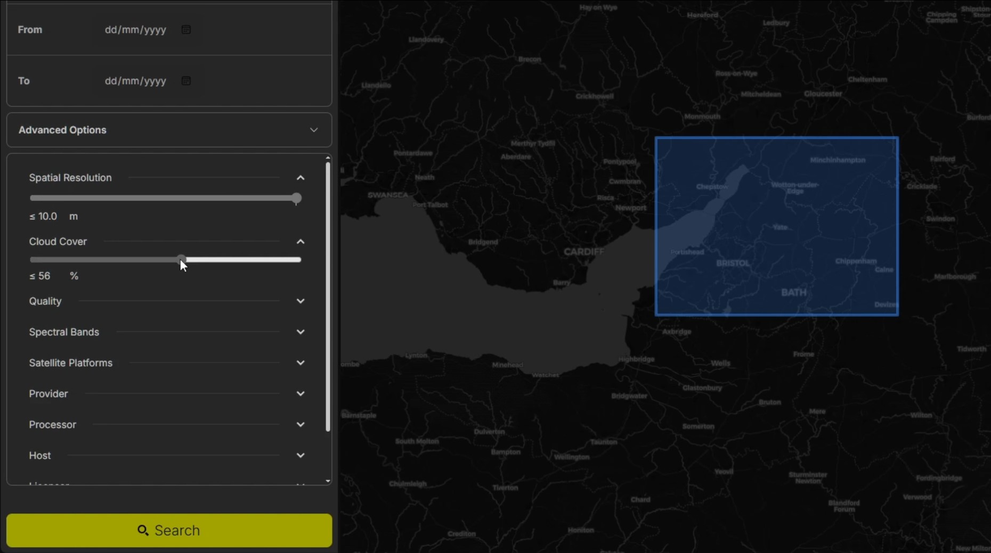Click the Spatial Resolution slider handle
Screen dimensions: 991x553
pos(296,198)
